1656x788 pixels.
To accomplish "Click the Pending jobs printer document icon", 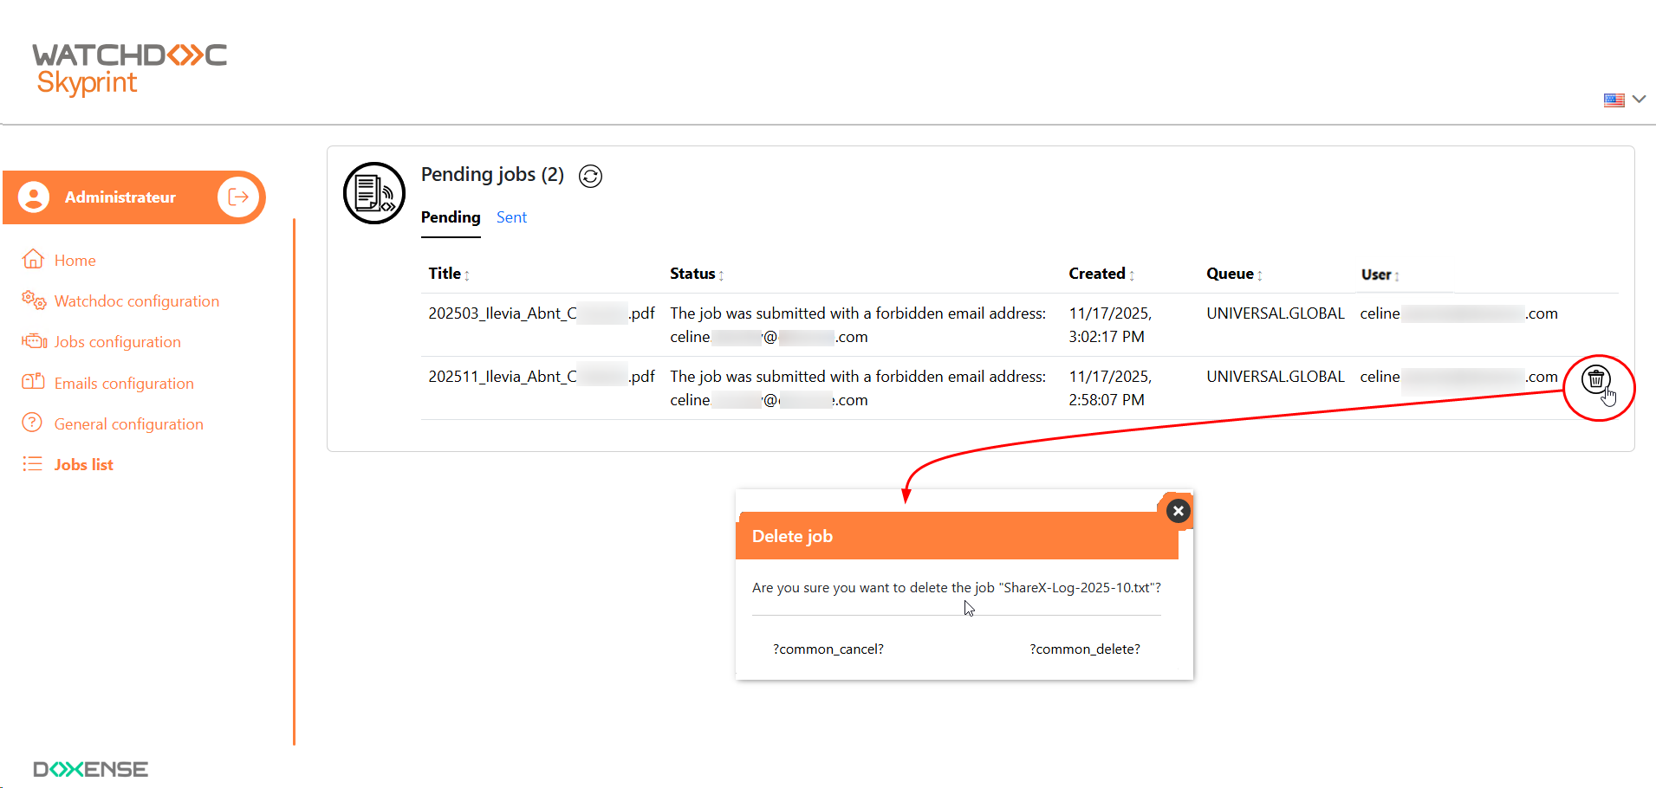I will pos(374,193).
